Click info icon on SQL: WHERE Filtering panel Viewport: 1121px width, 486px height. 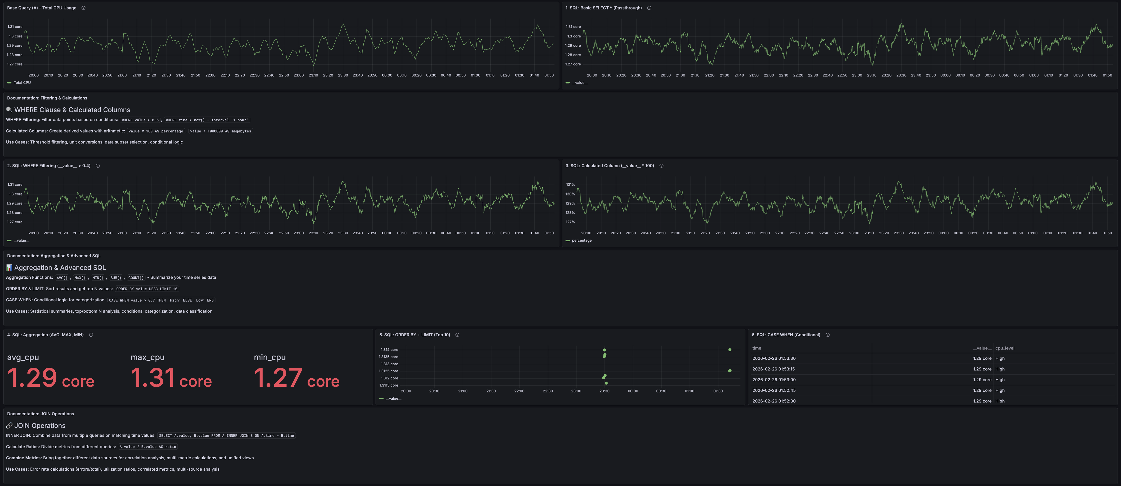[97, 166]
